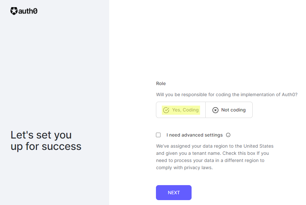Click the checkmark circle icon for coding
The image size is (306, 205).
166,110
